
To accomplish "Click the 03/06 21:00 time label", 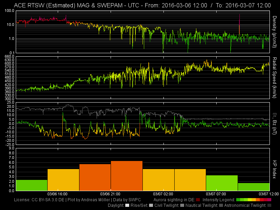I will click(x=110, y=194).
